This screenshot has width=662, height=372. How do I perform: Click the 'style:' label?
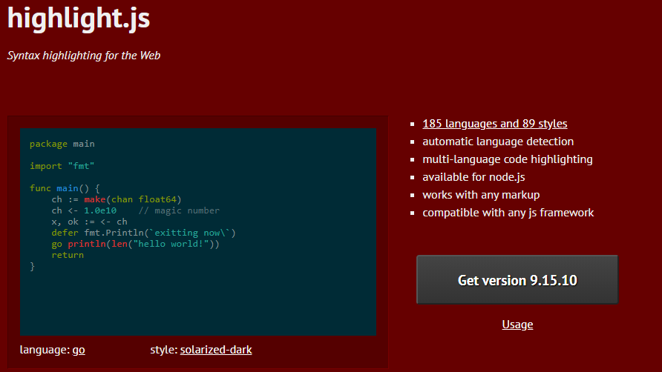click(164, 350)
